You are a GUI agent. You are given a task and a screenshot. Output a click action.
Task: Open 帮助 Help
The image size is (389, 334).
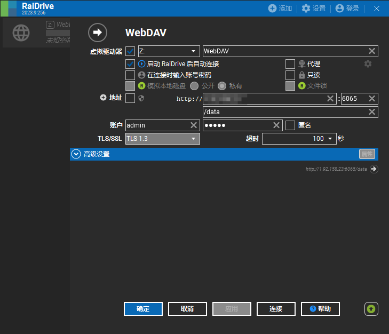320,309
